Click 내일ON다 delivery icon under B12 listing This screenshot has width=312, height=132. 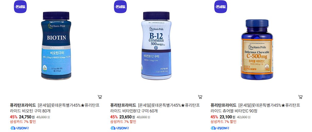pyautogui.click(x=120, y=128)
